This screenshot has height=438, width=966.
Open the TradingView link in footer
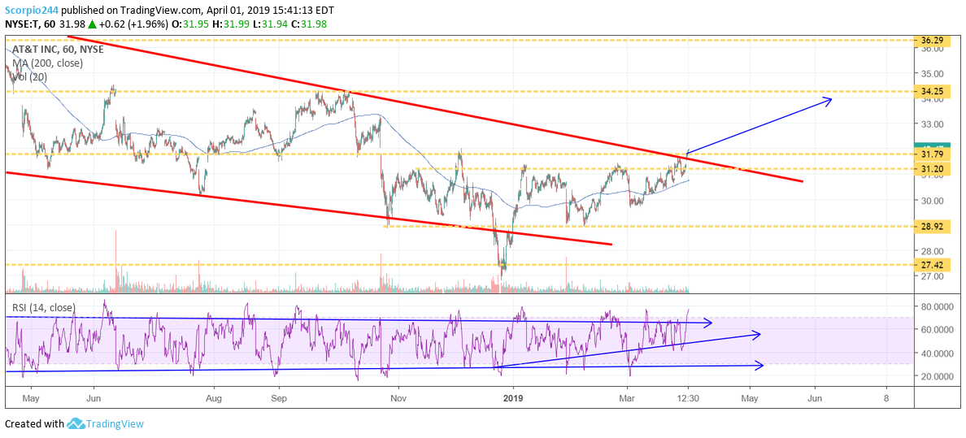(115, 424)
